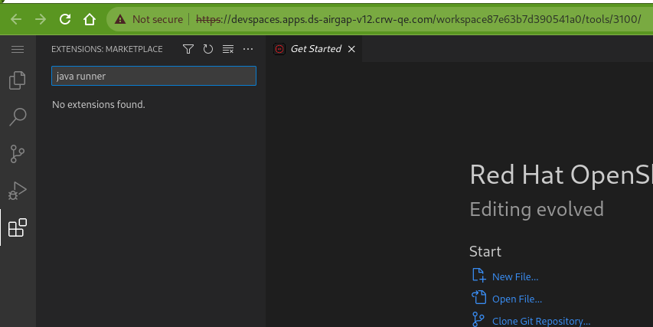Open the extensions Views and More Actions menu

pos(247,49)
